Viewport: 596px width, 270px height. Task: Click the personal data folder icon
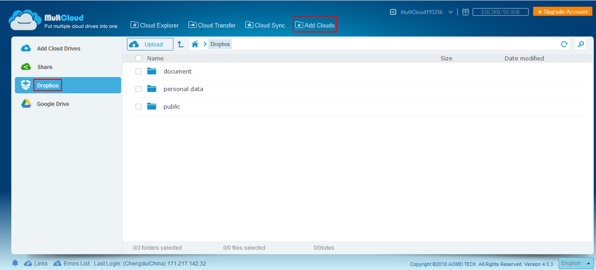pyautogui.click(x=152, y=89)
